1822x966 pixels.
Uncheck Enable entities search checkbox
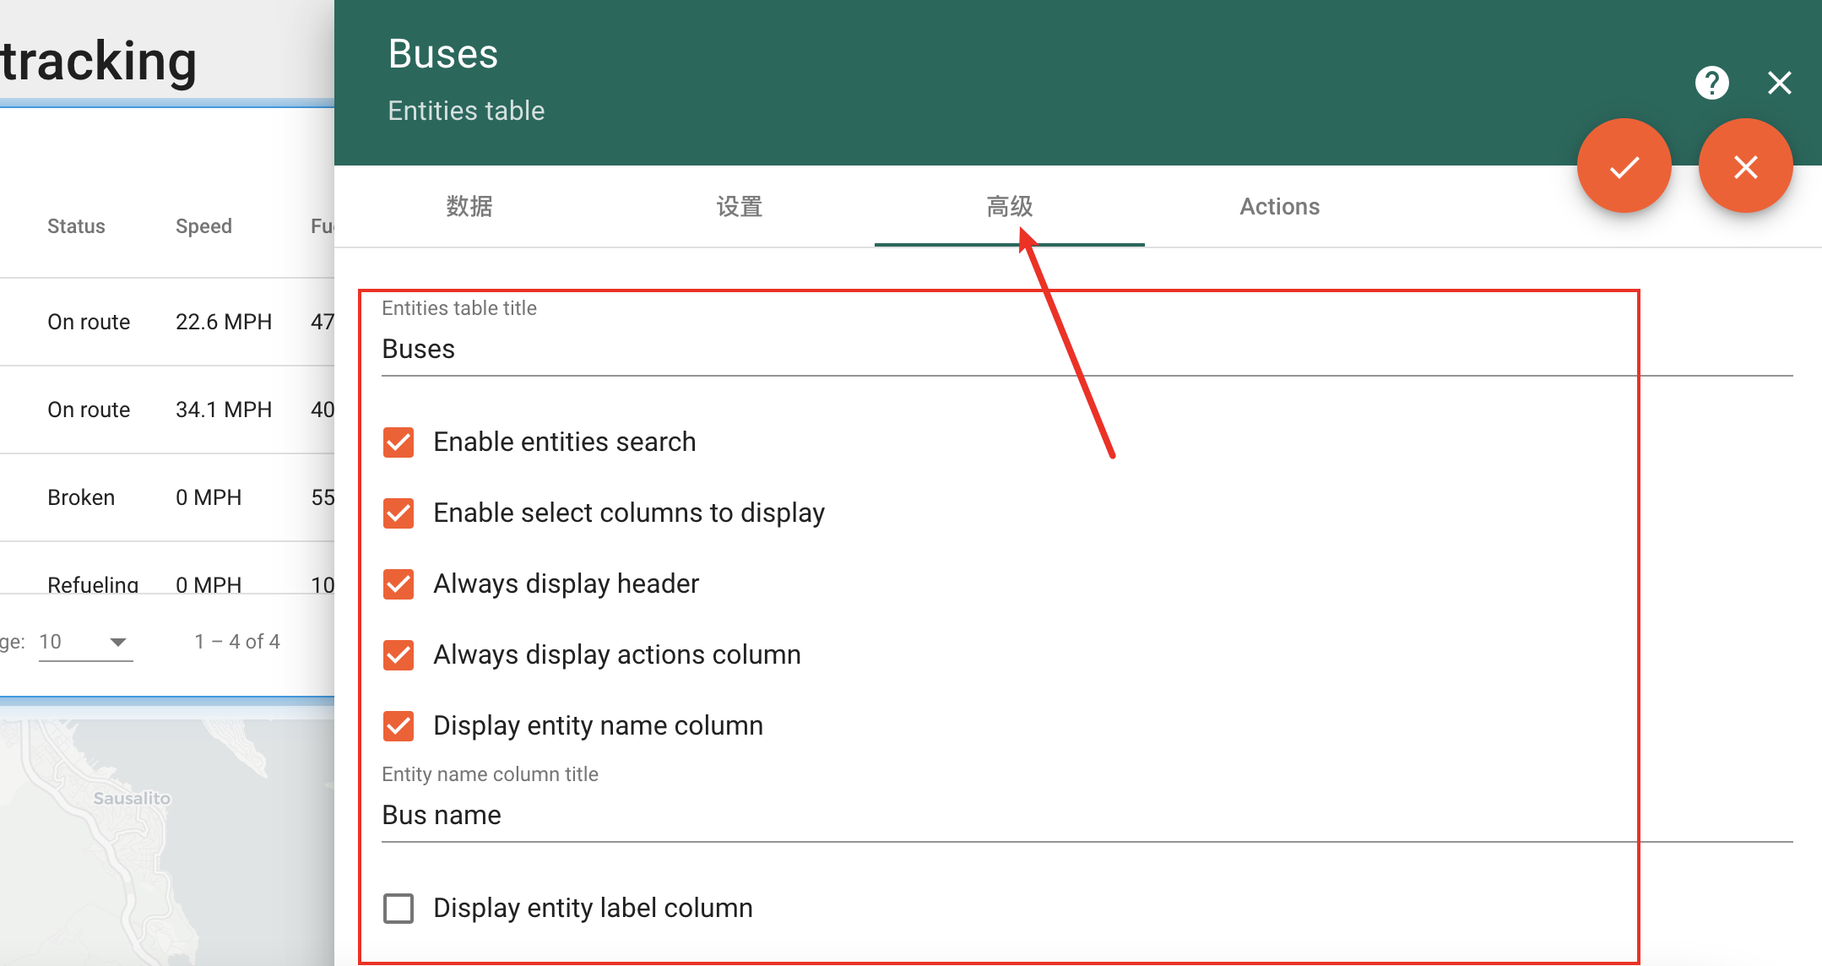pos(399,442)
